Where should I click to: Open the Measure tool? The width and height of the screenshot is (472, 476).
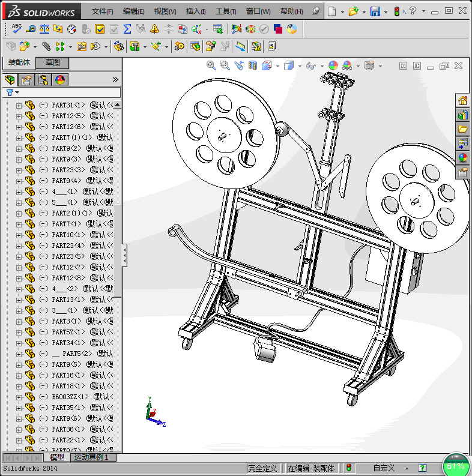pyautogui.click(x=31, y=29)
